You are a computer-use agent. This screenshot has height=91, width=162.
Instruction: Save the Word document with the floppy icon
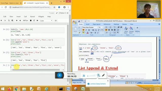tap(79, 21)
